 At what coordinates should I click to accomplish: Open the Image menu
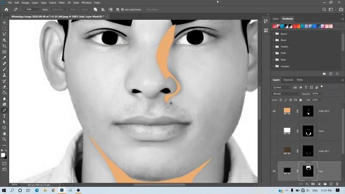[x=25, y=3]
